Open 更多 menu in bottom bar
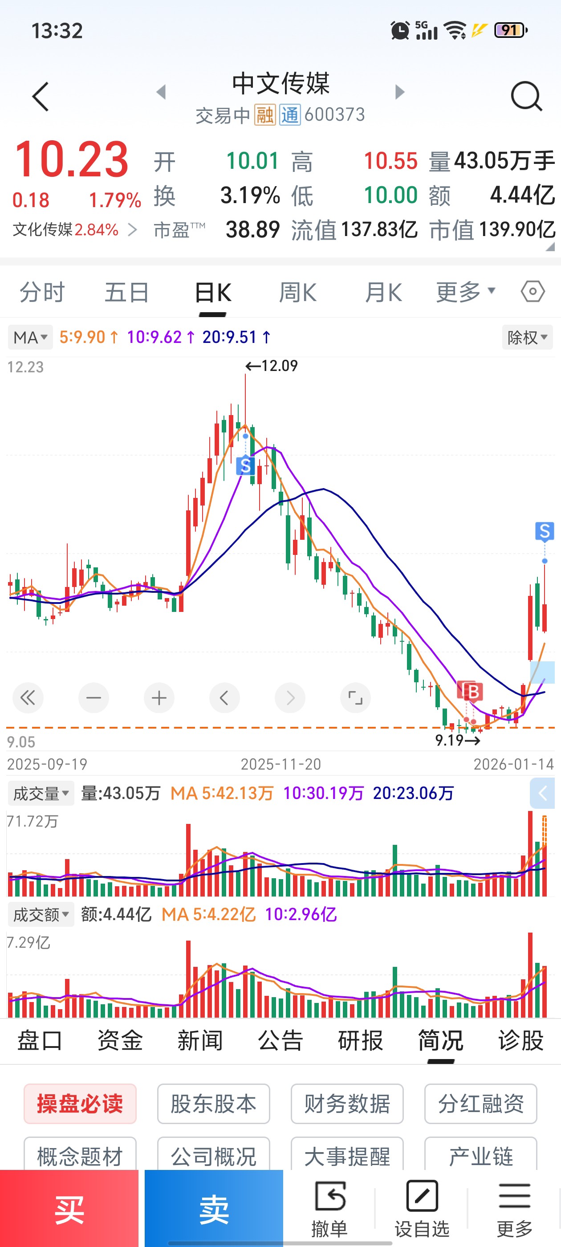The width and height of the screenshot is (561, 1247). pyautogui.click(x=515, y=1208)
